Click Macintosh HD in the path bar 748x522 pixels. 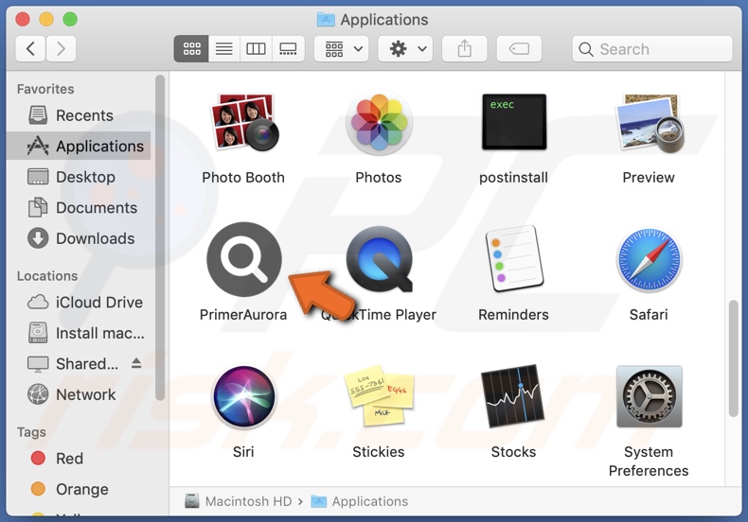(x=239, y=501)
